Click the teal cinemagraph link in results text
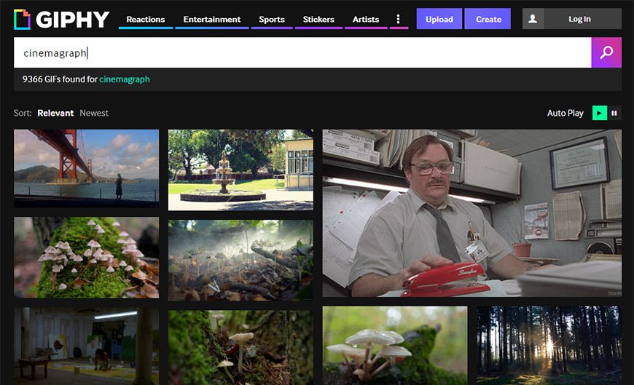This screenshot has height=385, width=634. [125, 79]
